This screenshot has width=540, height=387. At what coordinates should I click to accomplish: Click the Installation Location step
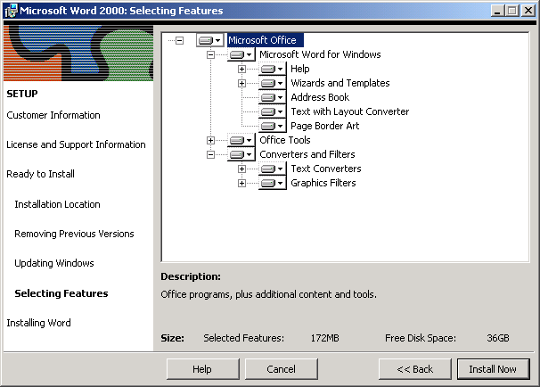pyautogui.click(x=57, y=204)
